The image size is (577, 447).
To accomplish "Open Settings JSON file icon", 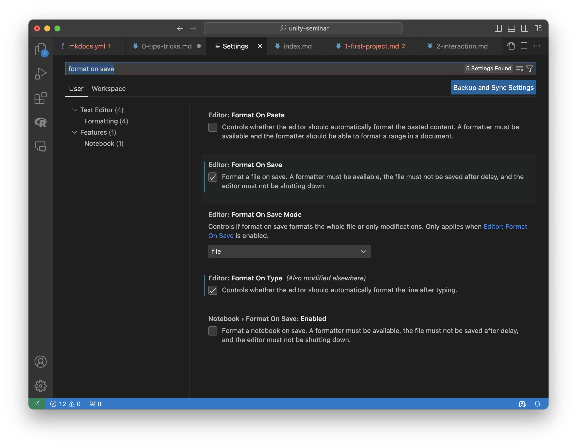I will coord(511,46).
